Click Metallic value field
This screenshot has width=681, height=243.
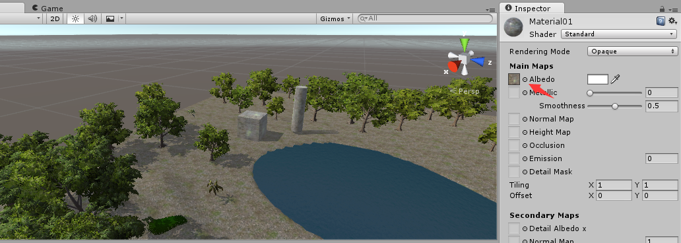pos(661,92)
